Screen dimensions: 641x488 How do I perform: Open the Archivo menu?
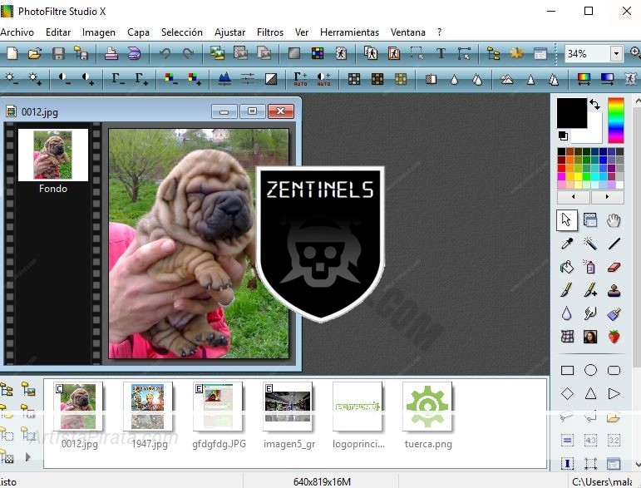[x=17, y=32]
